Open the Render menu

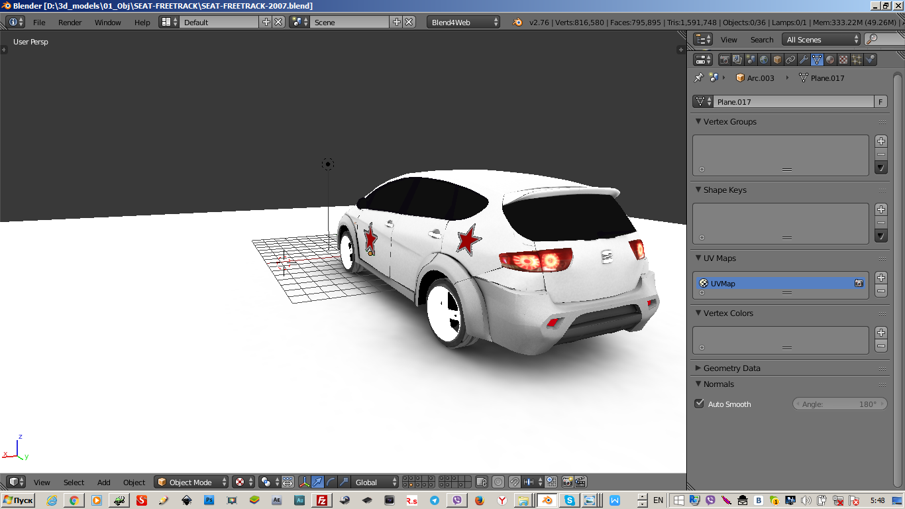tap(70, 22)
